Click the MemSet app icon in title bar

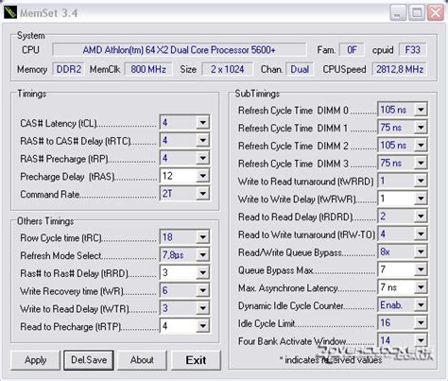10,12
